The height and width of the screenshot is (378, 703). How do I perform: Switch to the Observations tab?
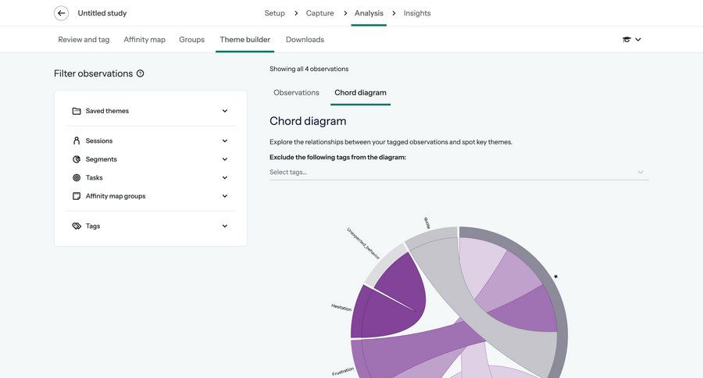296,93
